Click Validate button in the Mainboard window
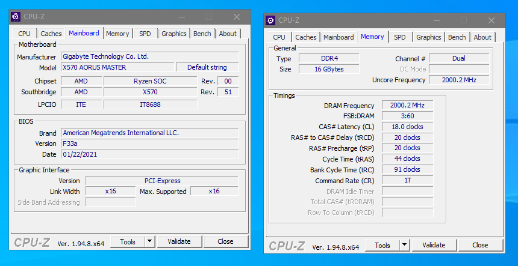 179,241
